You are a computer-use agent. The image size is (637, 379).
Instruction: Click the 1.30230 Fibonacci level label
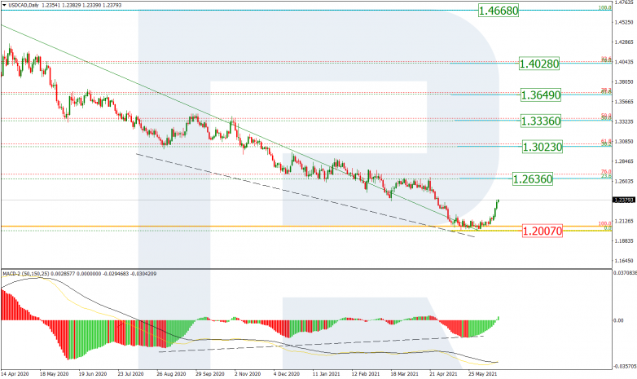tap(543, 147)
